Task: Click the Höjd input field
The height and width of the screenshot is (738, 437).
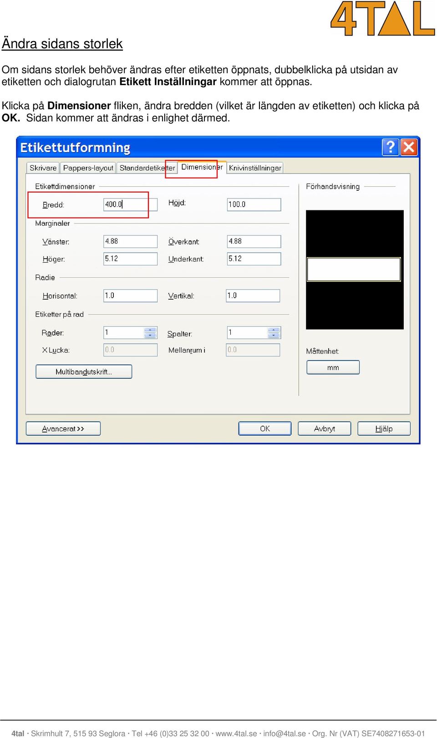Action: point(254,204)
